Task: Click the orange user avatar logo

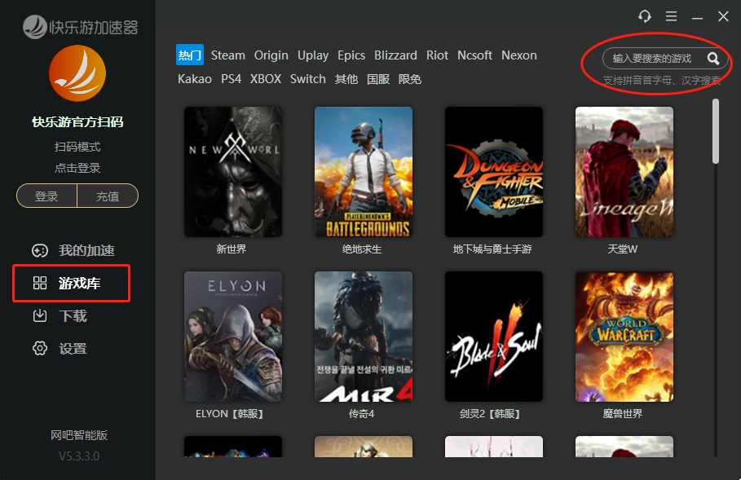Action: click(x=77, y=73)
